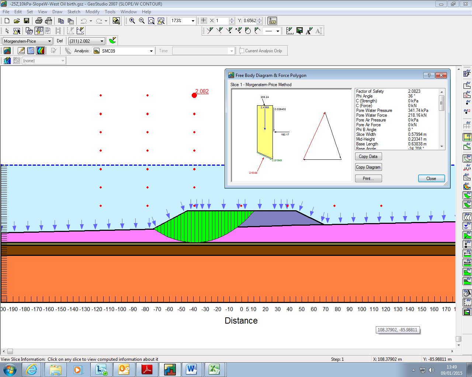Click the Copy Data button

pyautogui.click(x=368, y=156)
